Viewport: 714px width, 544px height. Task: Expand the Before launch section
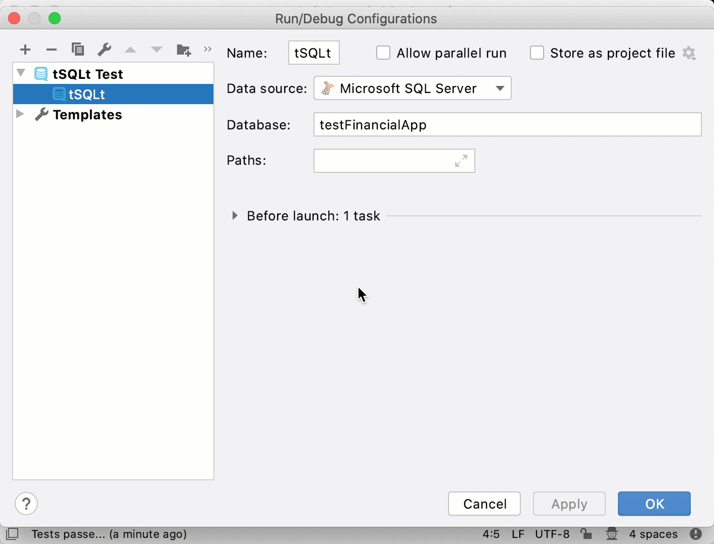(x=235, y=215)
